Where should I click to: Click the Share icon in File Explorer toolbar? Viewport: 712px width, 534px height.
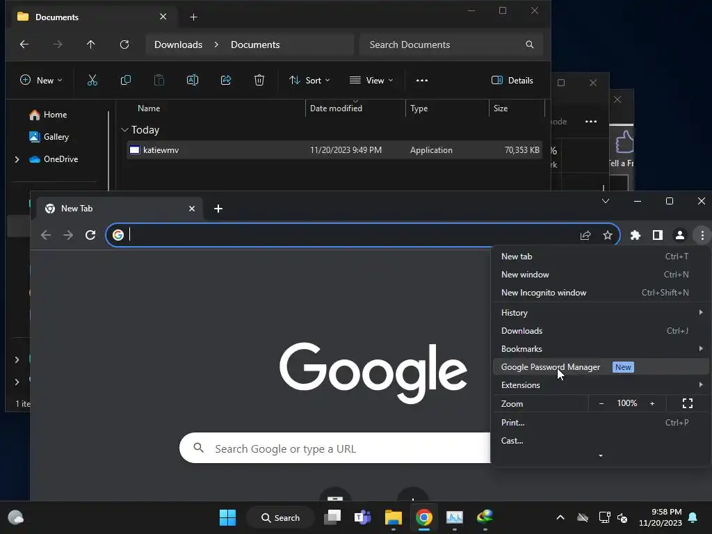[x=226, y=81]
